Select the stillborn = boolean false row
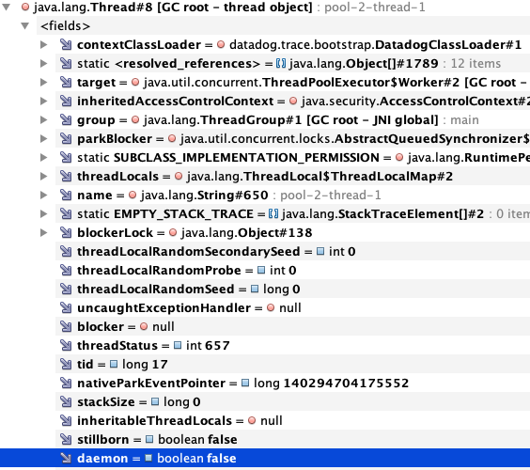Screen dimensions: 530x470 click(292, 440)
